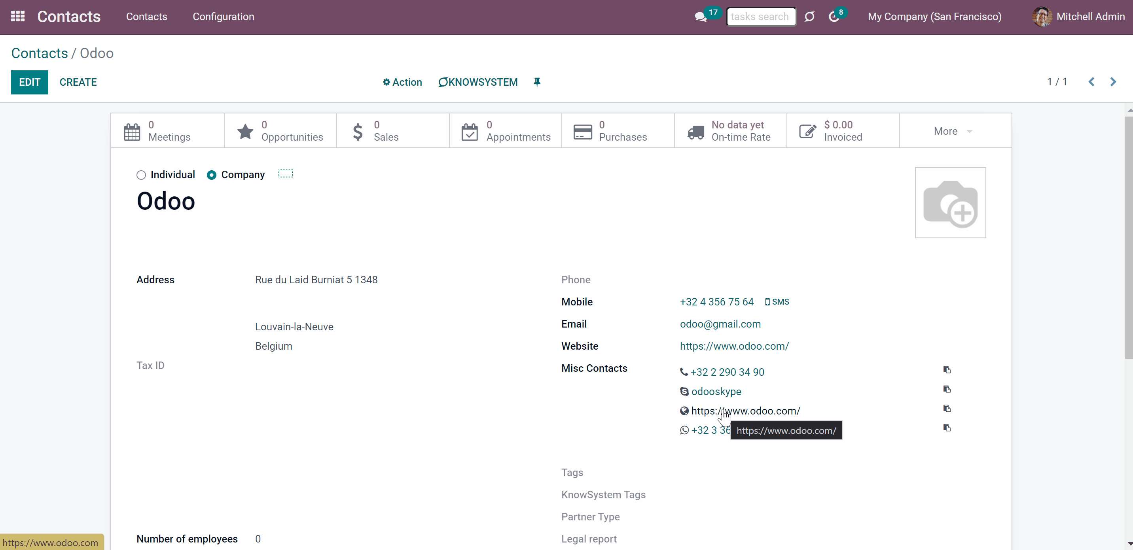Click the WhatsApp icon in Misc Contacts
The width and height of the screenshot is (1133, 550).
[684, 430]
